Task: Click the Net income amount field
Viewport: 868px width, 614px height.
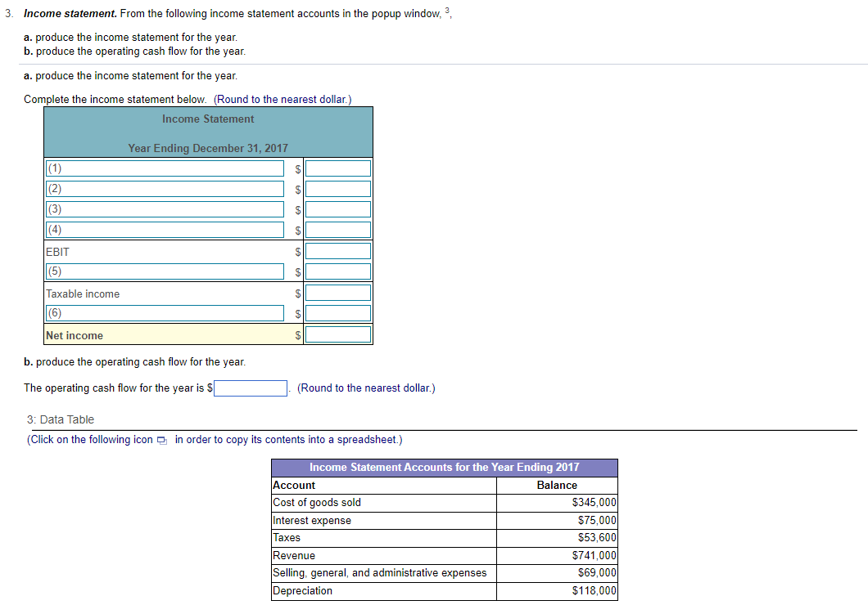Action: click(337, 334)
